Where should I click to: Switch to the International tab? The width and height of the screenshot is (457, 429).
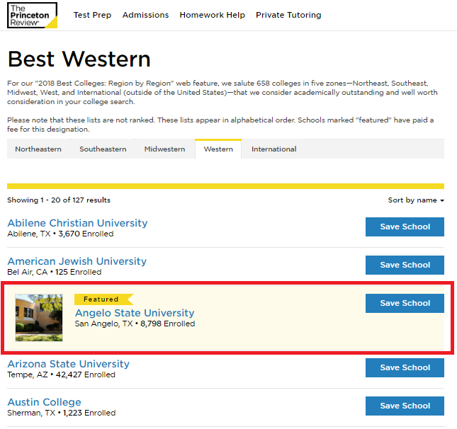click(273, 149)
